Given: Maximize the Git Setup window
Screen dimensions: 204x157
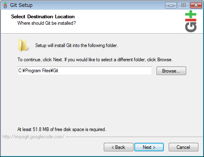Looking at the screenshot, I should 183,5.
